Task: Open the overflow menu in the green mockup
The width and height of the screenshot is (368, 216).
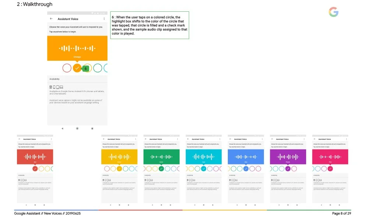Action: pyautogui.click(x=177, y=139)
